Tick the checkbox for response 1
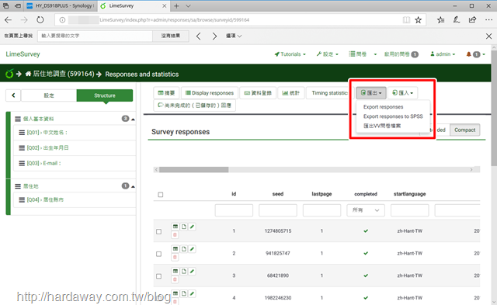 tap(158, 232)
